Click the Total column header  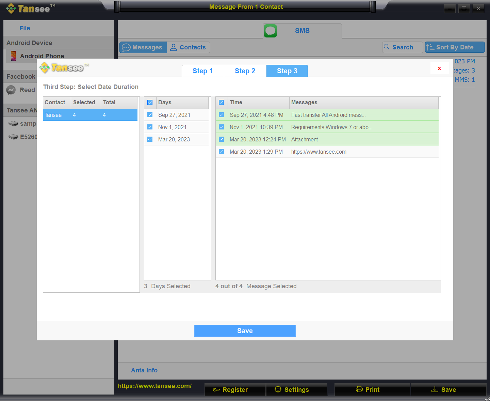[x=119, y=102]
